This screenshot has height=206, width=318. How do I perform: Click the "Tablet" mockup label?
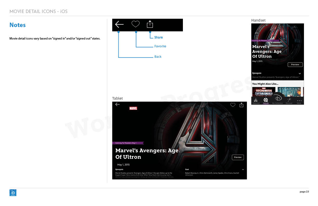tap(117, 98)
